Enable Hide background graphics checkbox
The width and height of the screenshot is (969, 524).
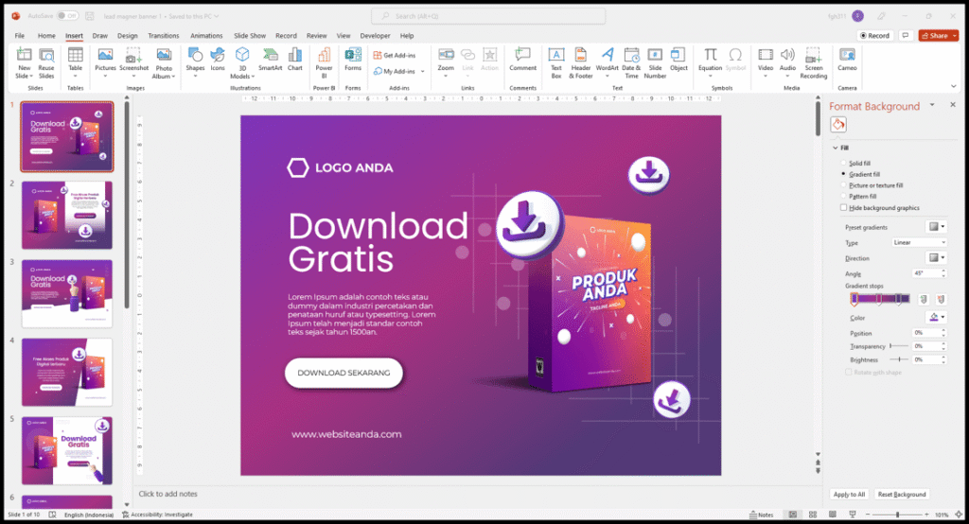(x=843, y=207)
